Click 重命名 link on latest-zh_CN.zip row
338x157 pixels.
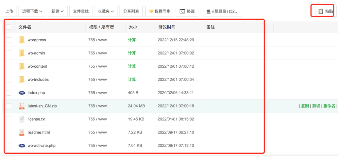click(x=329, y=106)
